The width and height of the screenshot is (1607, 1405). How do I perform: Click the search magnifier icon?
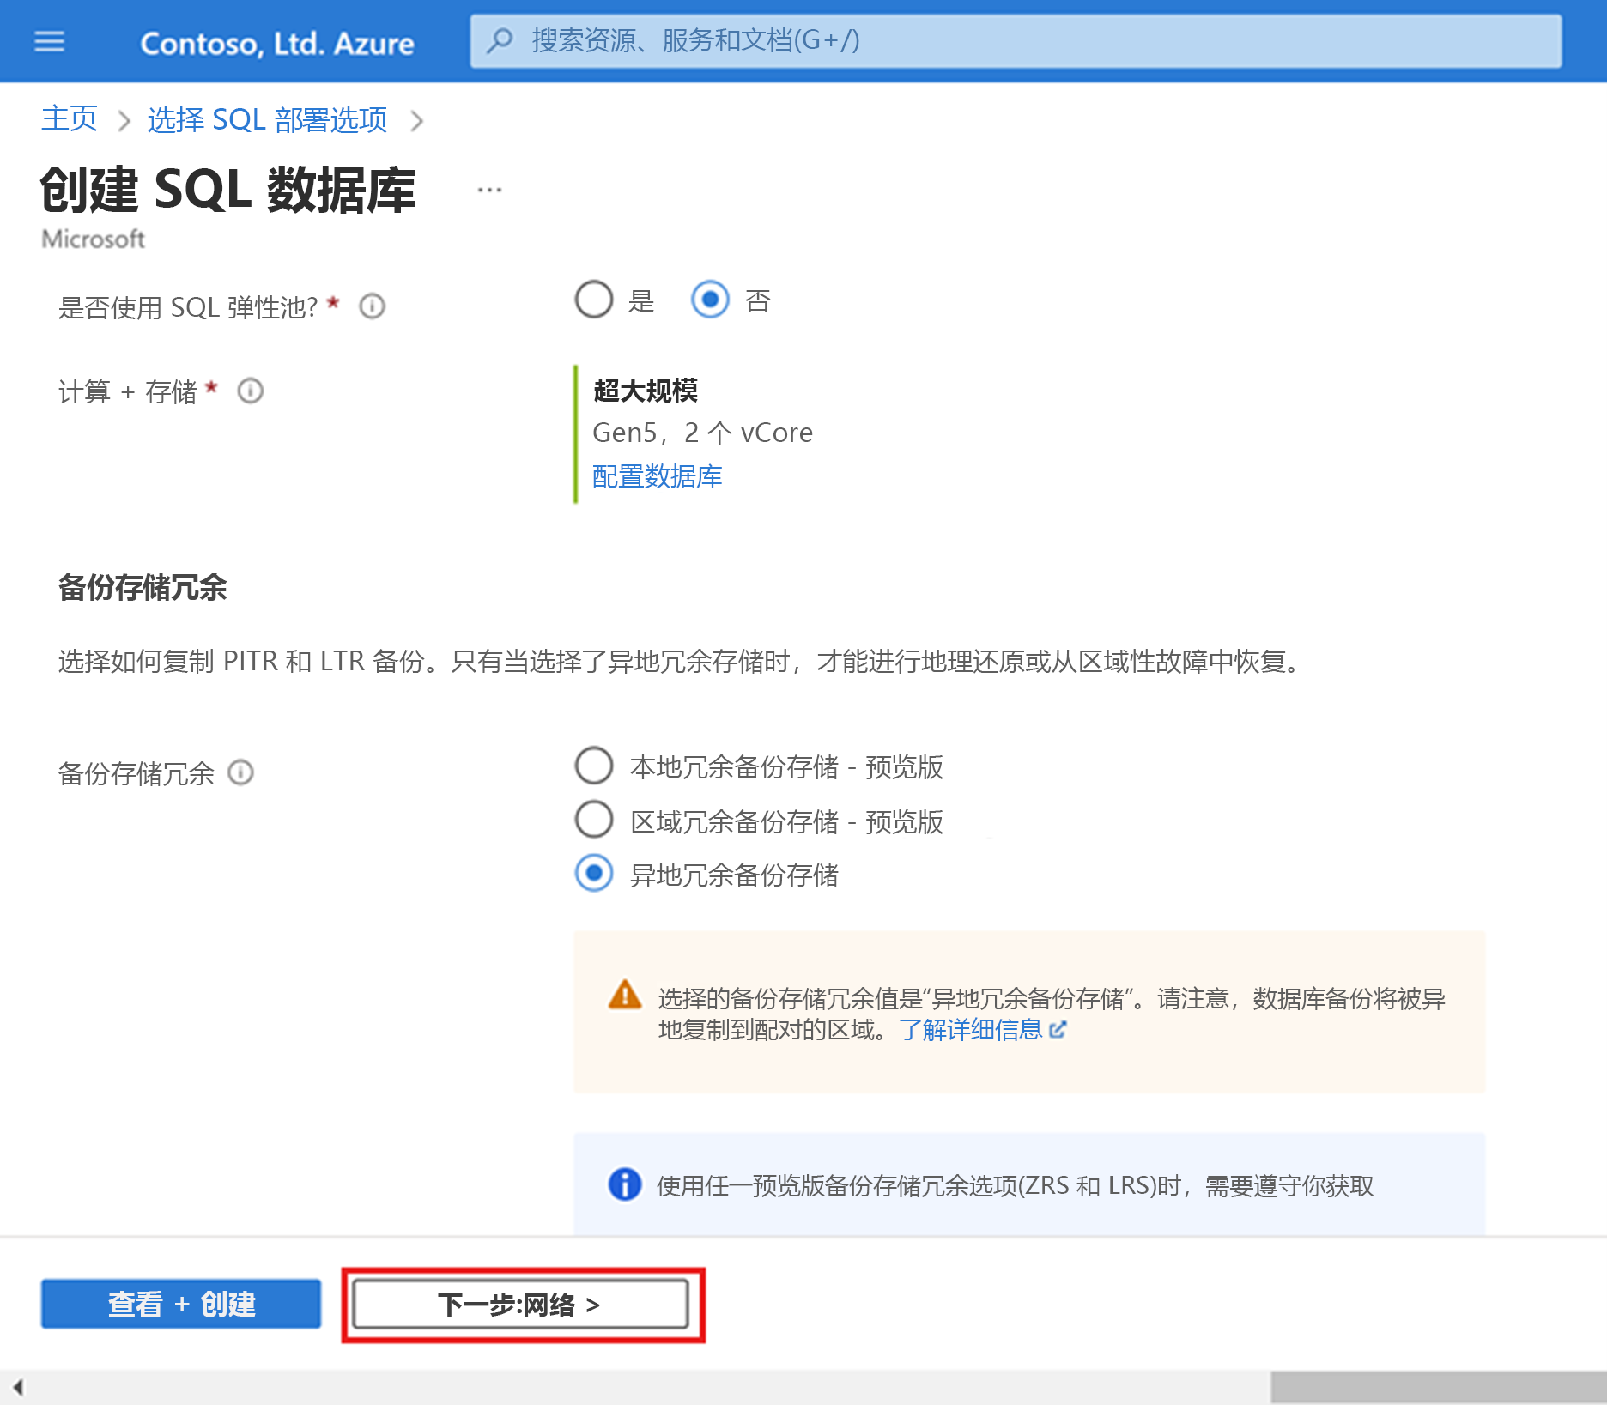click(x=500, y=40)
